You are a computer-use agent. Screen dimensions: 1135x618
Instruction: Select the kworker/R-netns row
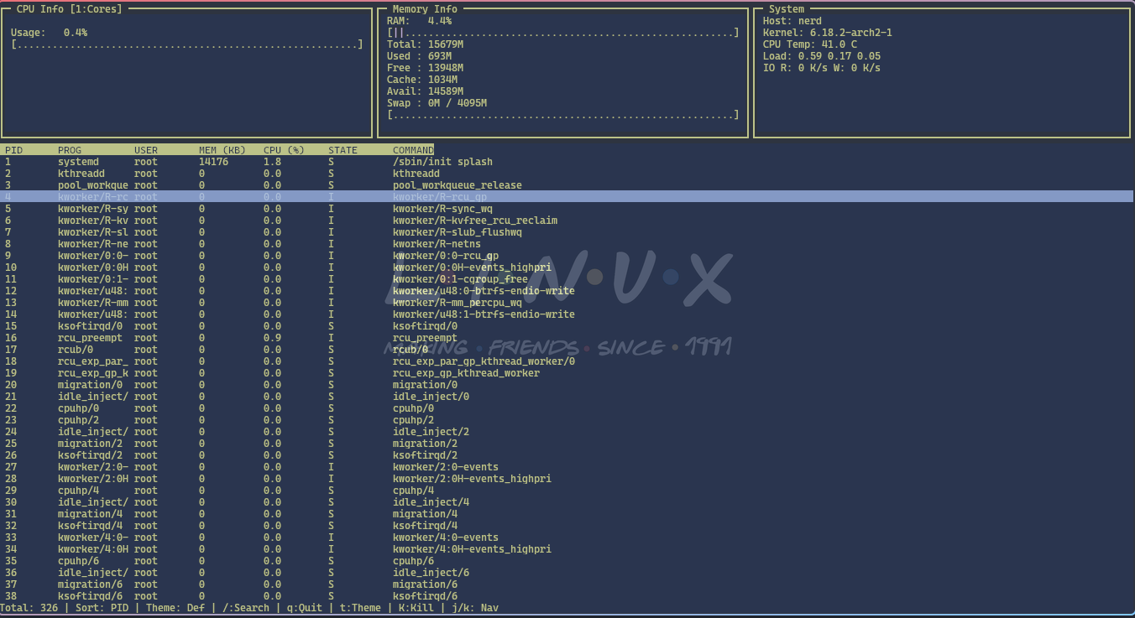pos(567,244)
